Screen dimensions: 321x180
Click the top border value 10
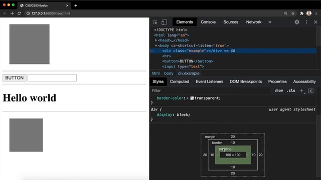point(233,142)
